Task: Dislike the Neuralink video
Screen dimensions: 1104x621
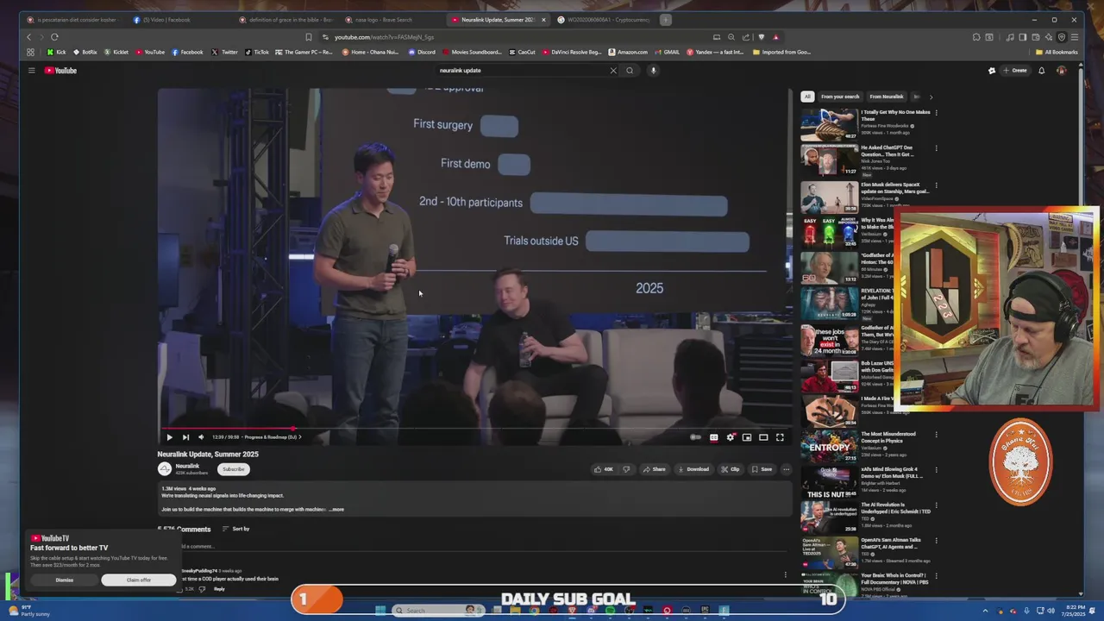Action: click(x=626, y=469)
